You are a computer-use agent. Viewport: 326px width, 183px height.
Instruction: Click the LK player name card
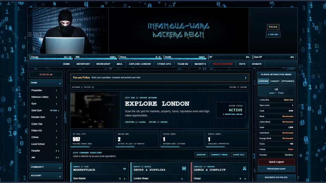click(276, 91)
